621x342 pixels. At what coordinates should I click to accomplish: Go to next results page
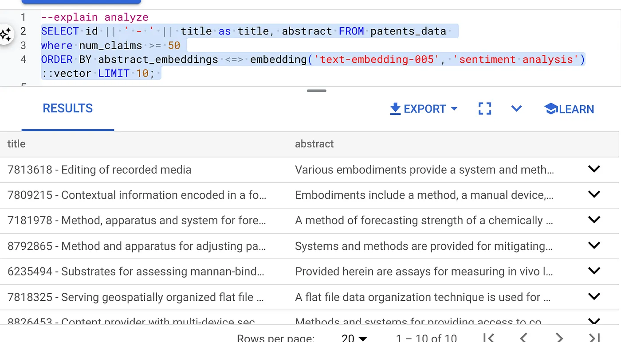click(559, 338)
